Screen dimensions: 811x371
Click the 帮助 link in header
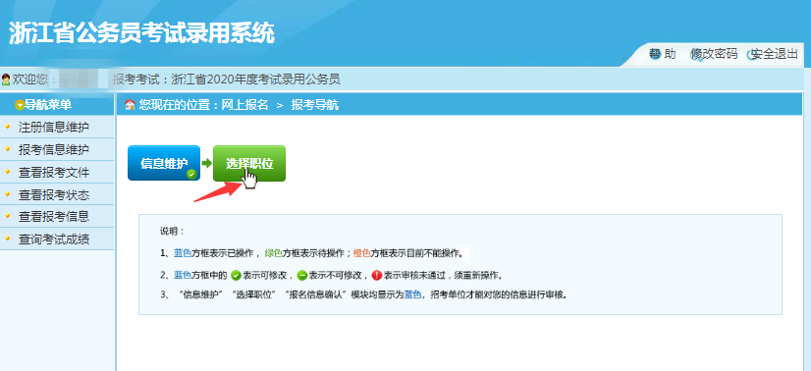663,54
